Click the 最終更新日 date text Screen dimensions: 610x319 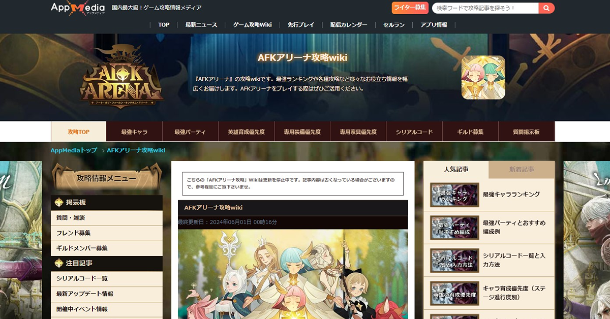[x=227, y=222]
